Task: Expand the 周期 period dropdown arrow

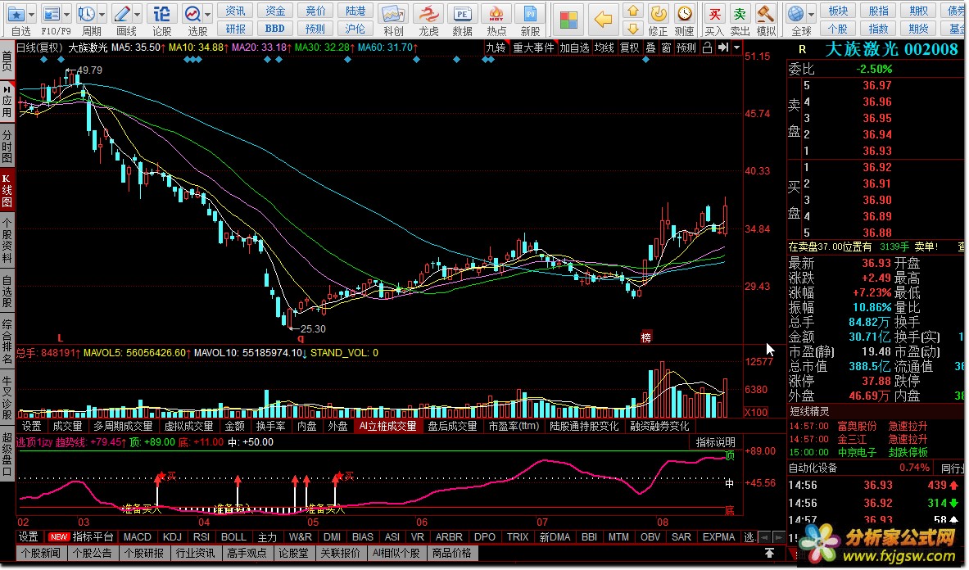Action: 102,13
